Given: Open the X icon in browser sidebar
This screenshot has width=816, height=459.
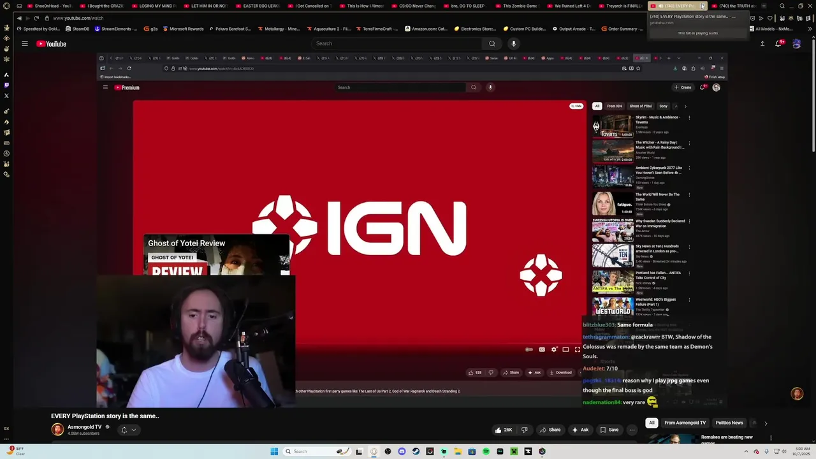Looking at the screenshot, I should pos(6,96).
